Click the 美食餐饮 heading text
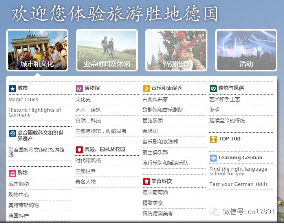The width and height of the screenshot is (284, 224). [161, 181]
